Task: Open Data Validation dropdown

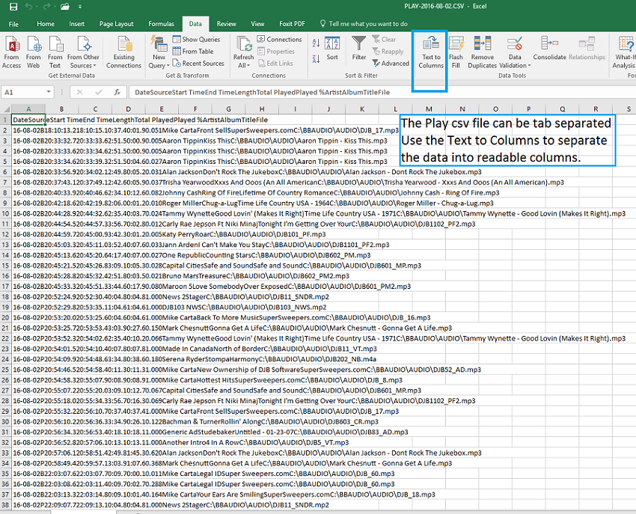Action: (x=515, y=52)
